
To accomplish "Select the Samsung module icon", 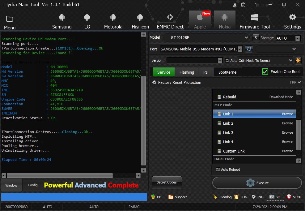I will pyautogui.click(x=62, y=18).
